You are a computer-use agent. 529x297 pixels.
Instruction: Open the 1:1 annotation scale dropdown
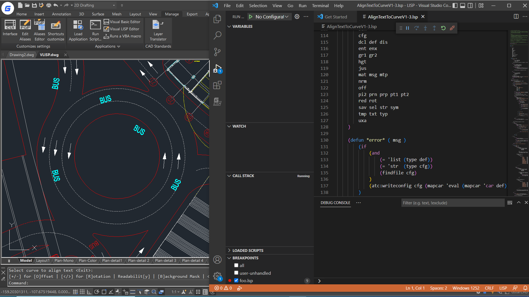[x=176, y=292]
